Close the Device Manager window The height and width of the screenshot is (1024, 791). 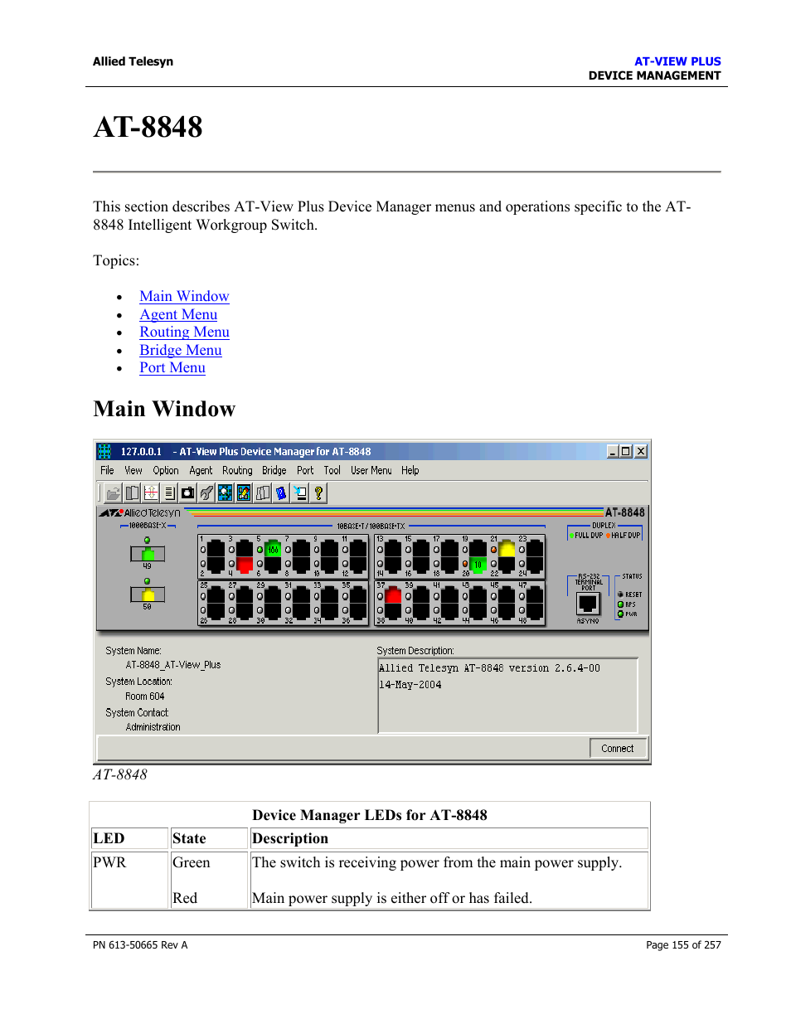641,451
